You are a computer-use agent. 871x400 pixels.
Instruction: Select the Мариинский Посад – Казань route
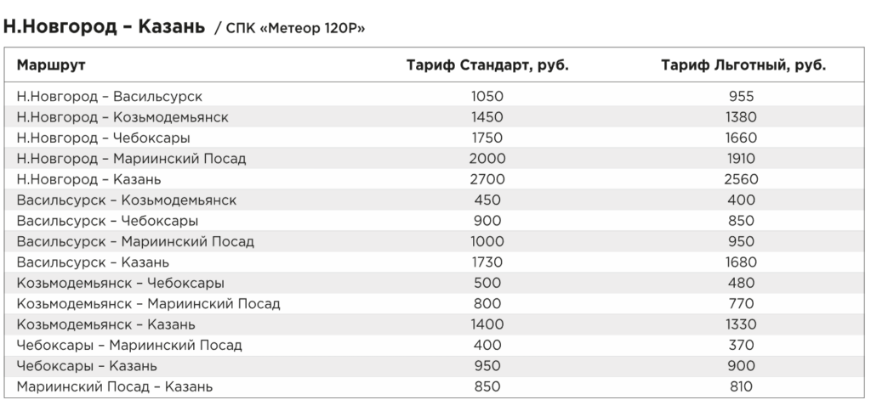pos(115,386)
